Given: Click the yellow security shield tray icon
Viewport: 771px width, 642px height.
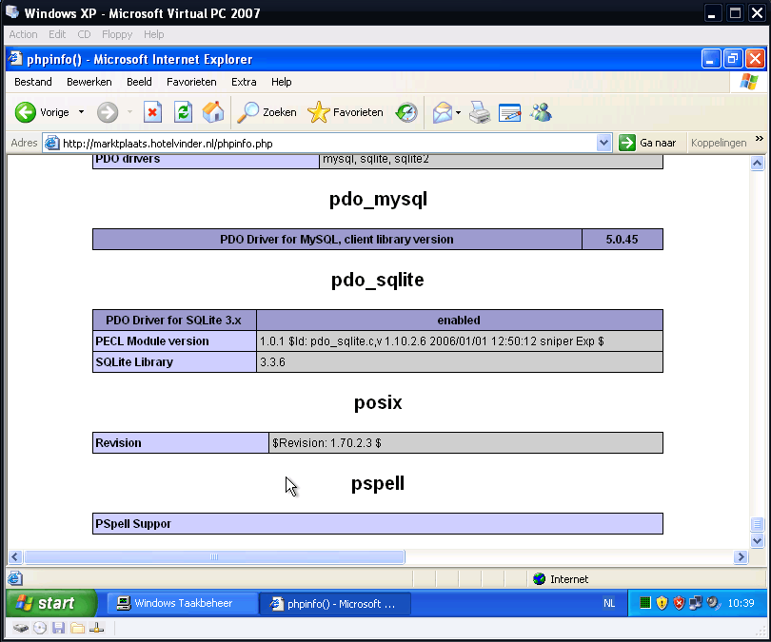Looking at the screenshot, I should pyautogui.click(x=662, y=603).
